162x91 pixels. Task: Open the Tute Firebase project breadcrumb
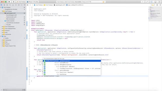[x=38, y=5]
